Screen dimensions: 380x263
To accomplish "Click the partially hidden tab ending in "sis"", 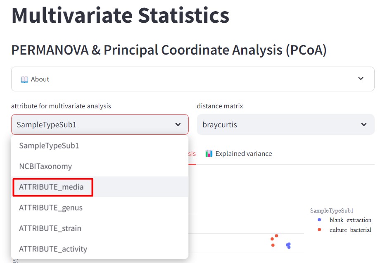I will [192, 153].
